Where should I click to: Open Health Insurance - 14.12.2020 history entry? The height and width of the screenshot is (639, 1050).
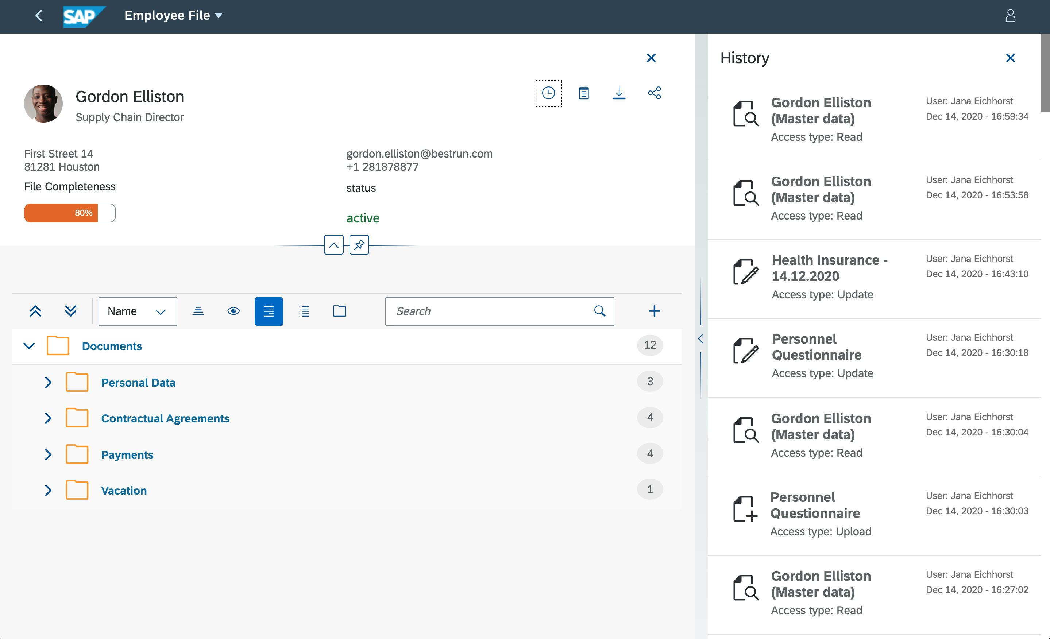click(829, 268)
